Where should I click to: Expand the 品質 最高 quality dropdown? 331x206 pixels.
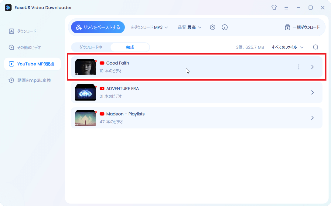coord(189,27)
